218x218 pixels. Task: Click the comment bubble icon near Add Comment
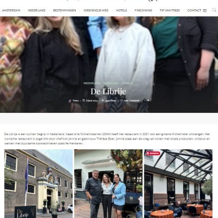tap(122, 100)
